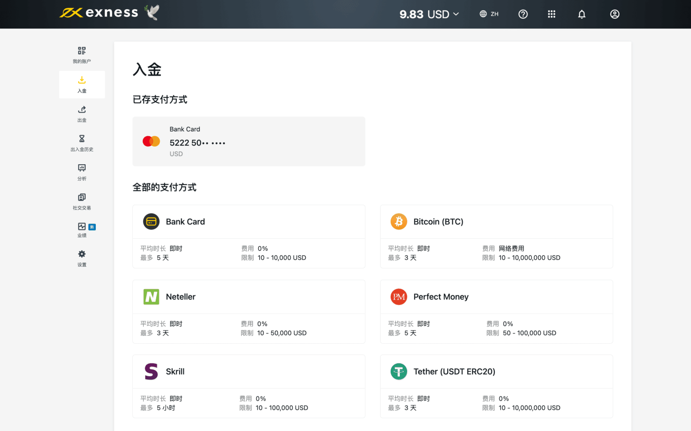The height and width of the screenshot is (431, 691).
Task: Pick Tether (USDT ERC20) deposit option
Action: [496, 372]
